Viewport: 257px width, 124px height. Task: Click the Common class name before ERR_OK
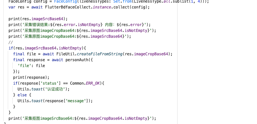pyautogui.click(x=77, y=83)
